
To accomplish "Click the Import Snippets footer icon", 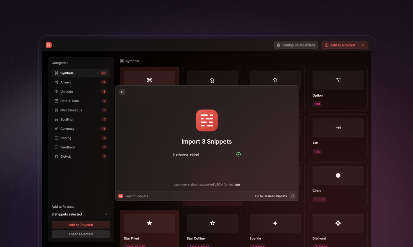I will (x=121, y=196).
